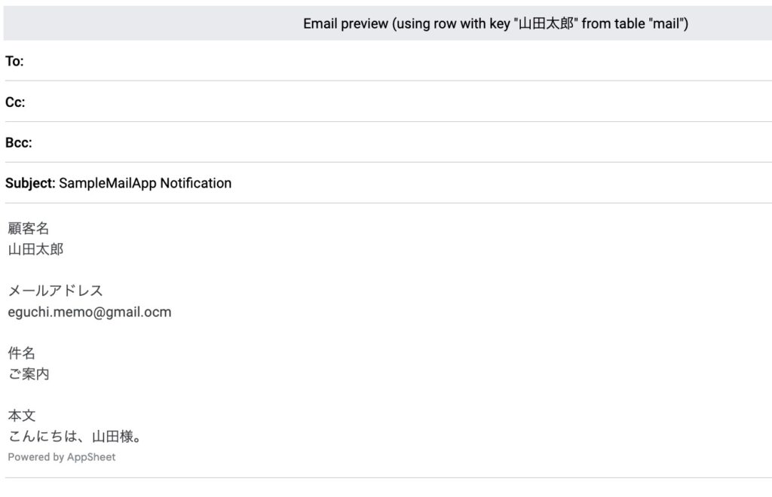Click the Email preview header title
772x497 pixels.
(495, 23)
